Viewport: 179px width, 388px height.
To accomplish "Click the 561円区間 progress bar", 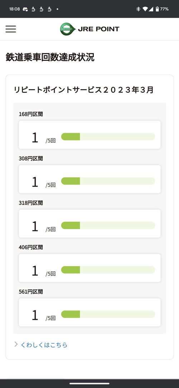I will [x=108, y=314].
